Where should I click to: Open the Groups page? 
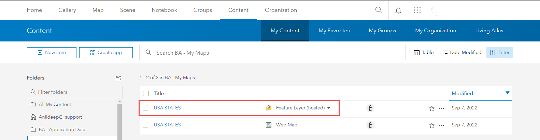(x=203, y=10)
